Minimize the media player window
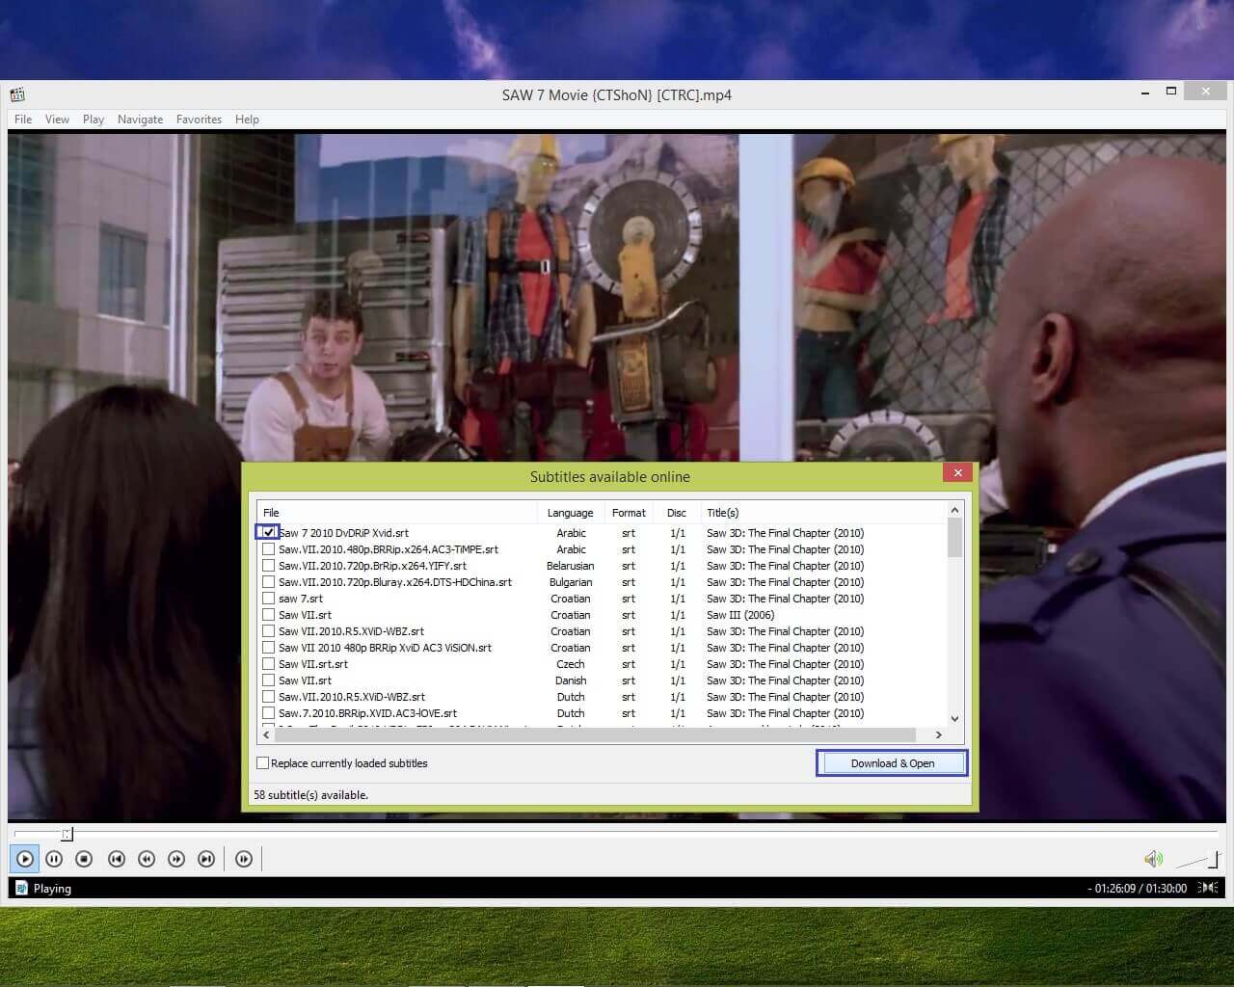 point(1145,93)
